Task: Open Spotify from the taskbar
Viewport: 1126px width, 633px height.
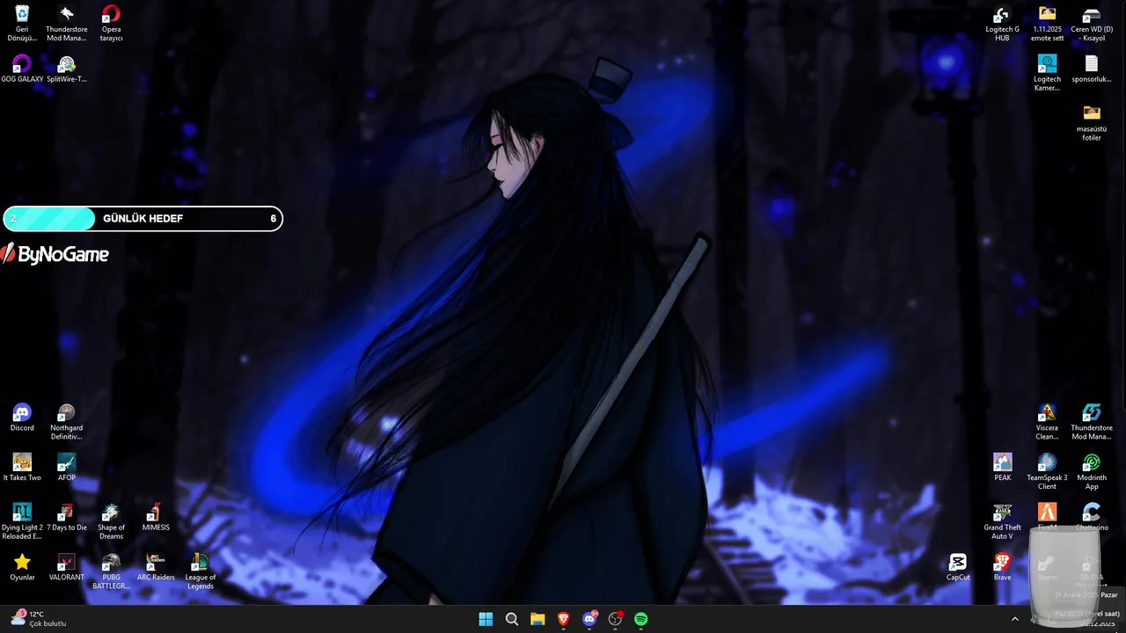Action: coord(641,619)
